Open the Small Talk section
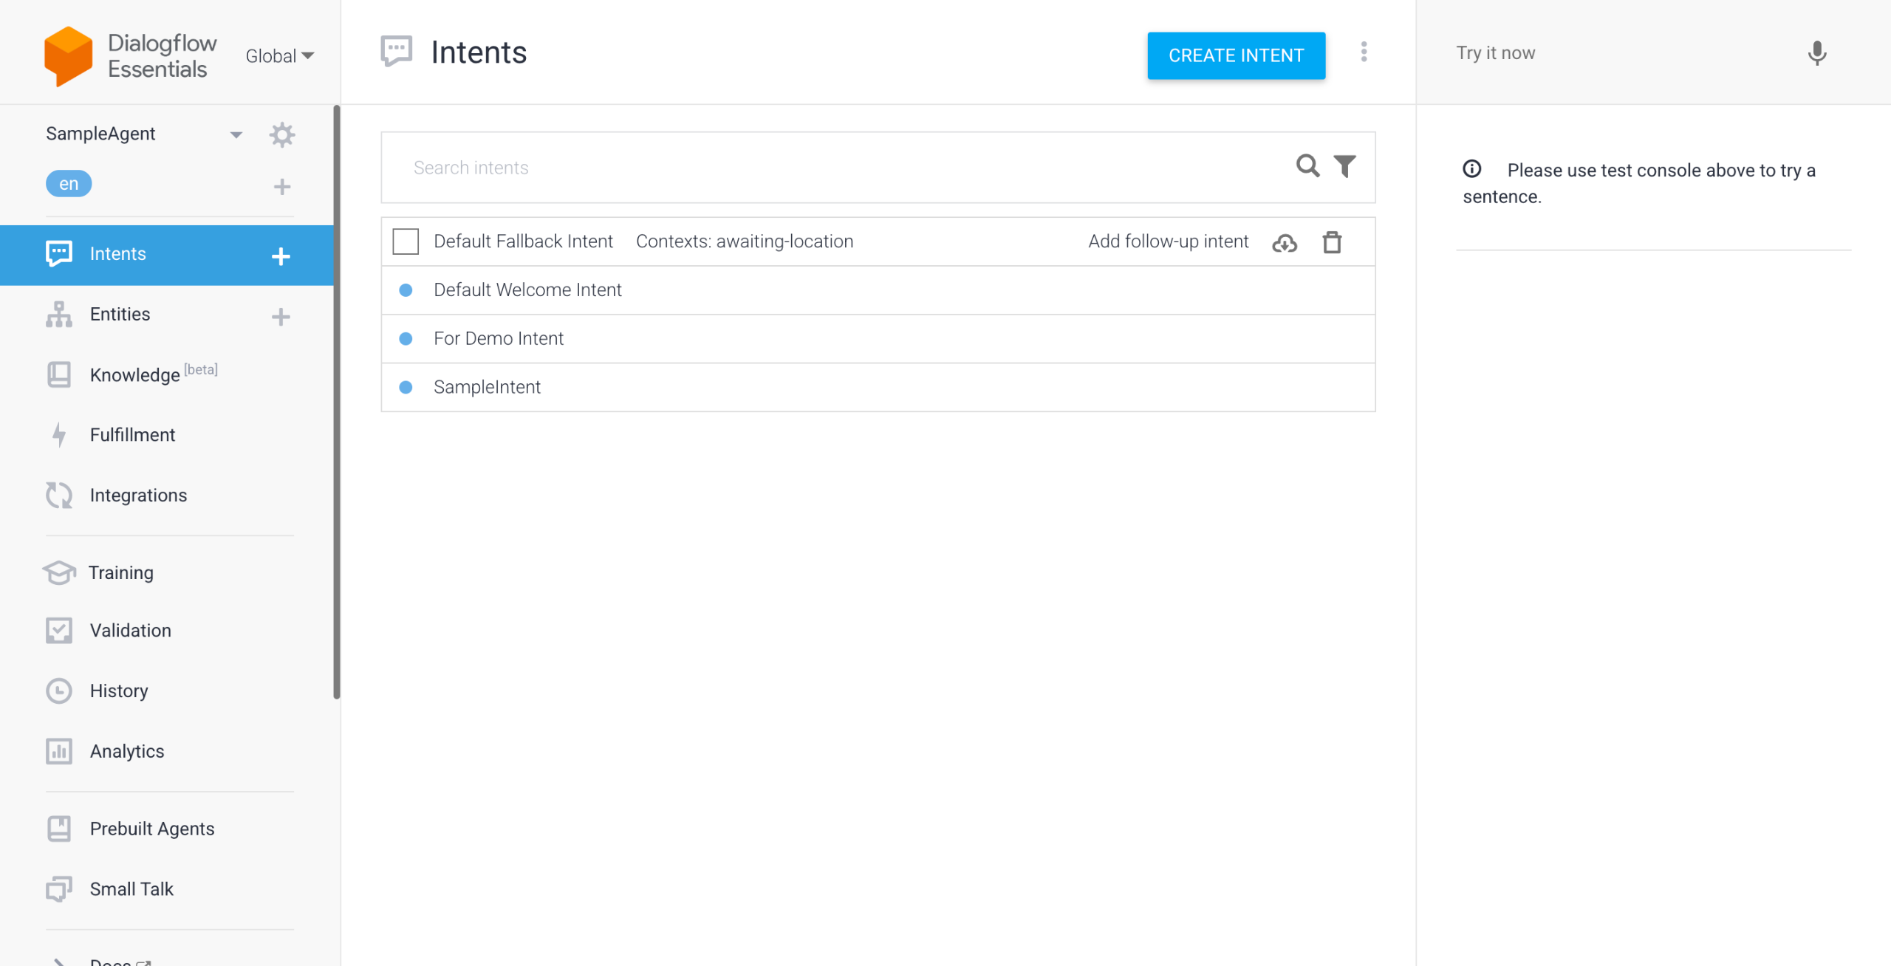The height and width of the screenshot is (966, 1891). coord(131,888)
